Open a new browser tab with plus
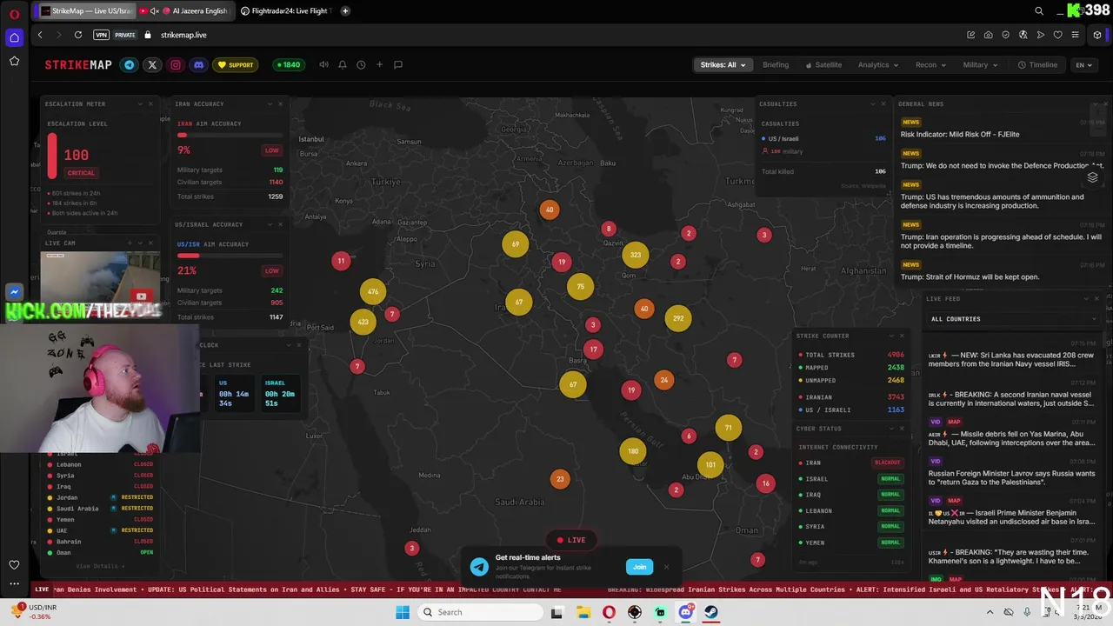The width and height of the screenshot is (1113, 626). tap(345, 10)
